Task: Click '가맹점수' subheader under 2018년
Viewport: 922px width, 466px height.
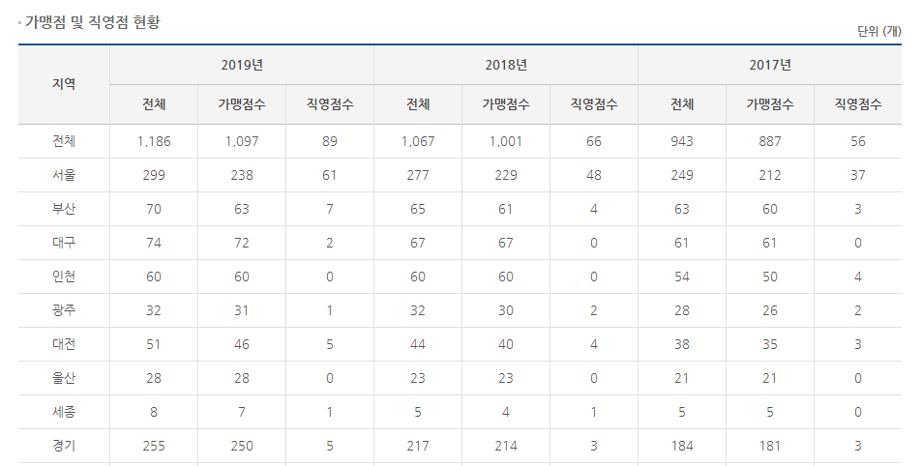Action: pos(506,104)
